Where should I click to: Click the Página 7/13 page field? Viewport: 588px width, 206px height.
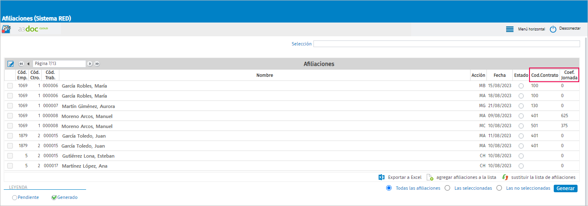[x=59, y=64]
